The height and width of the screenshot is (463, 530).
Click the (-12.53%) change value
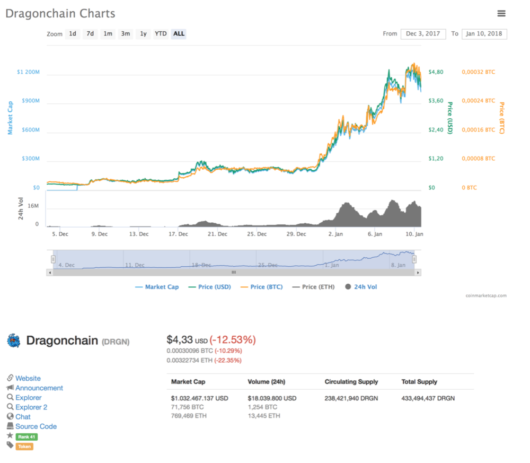pyautogui.click(x=233, y=339)
